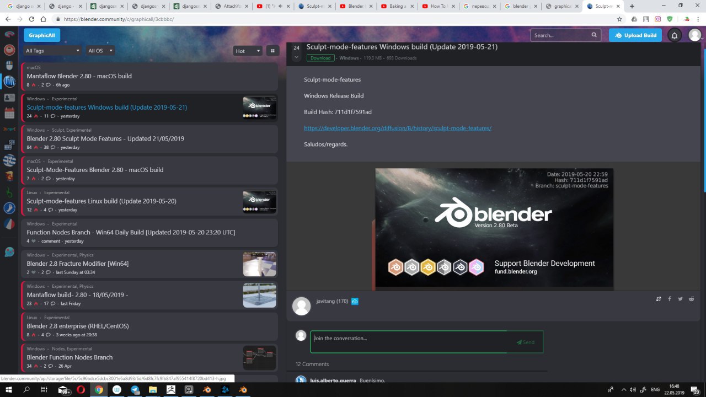Open Blender 2.80 Sculpt Mode Features post
The image size is (706, 397).
click(x=105, y=138)
